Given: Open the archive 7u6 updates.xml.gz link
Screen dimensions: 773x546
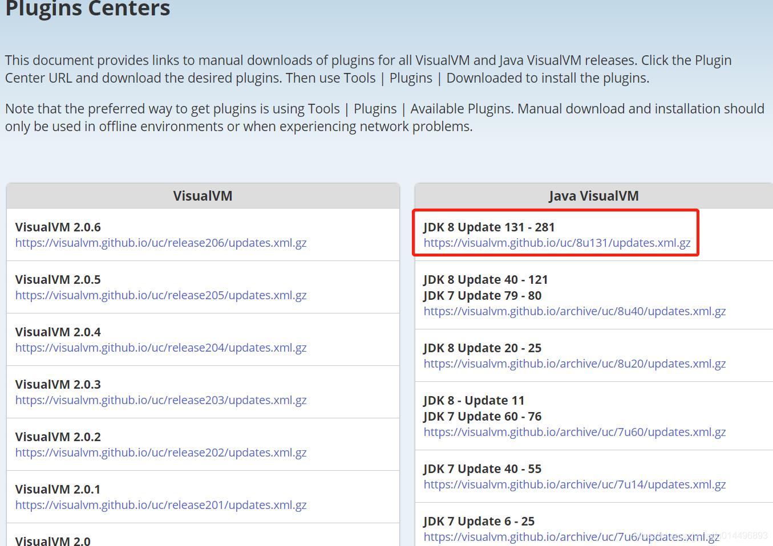Looking at the screenshot, I should pos(572,537).
